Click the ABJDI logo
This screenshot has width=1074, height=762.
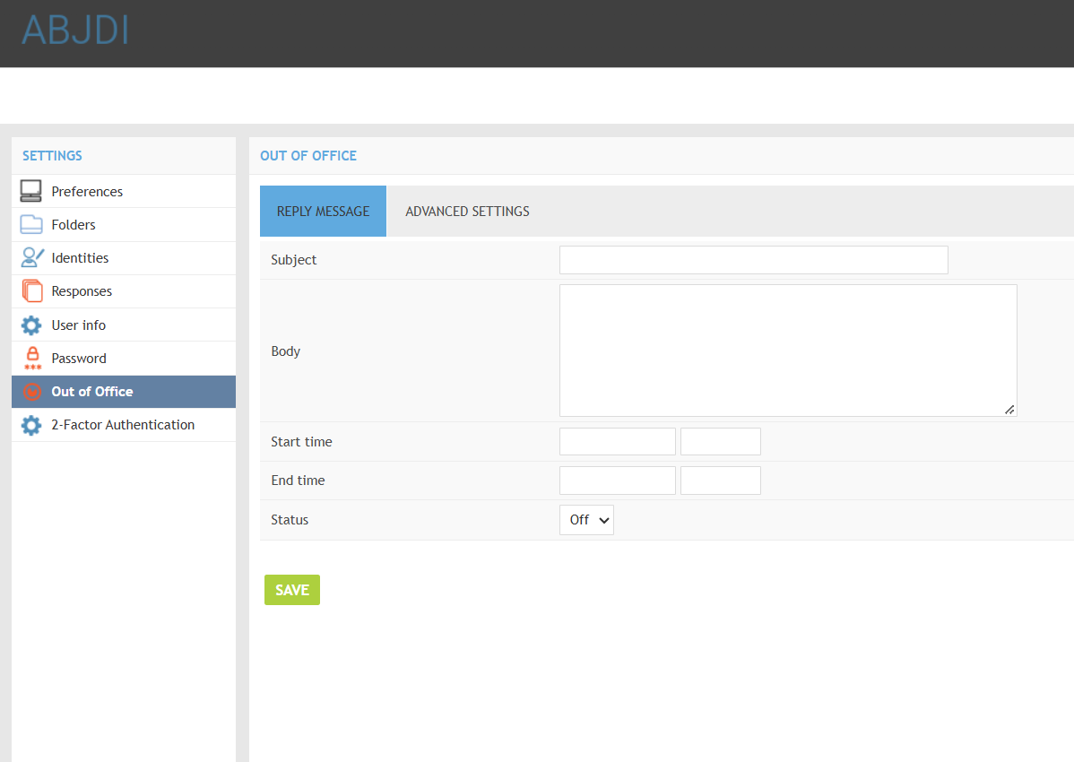coord(75,30)
